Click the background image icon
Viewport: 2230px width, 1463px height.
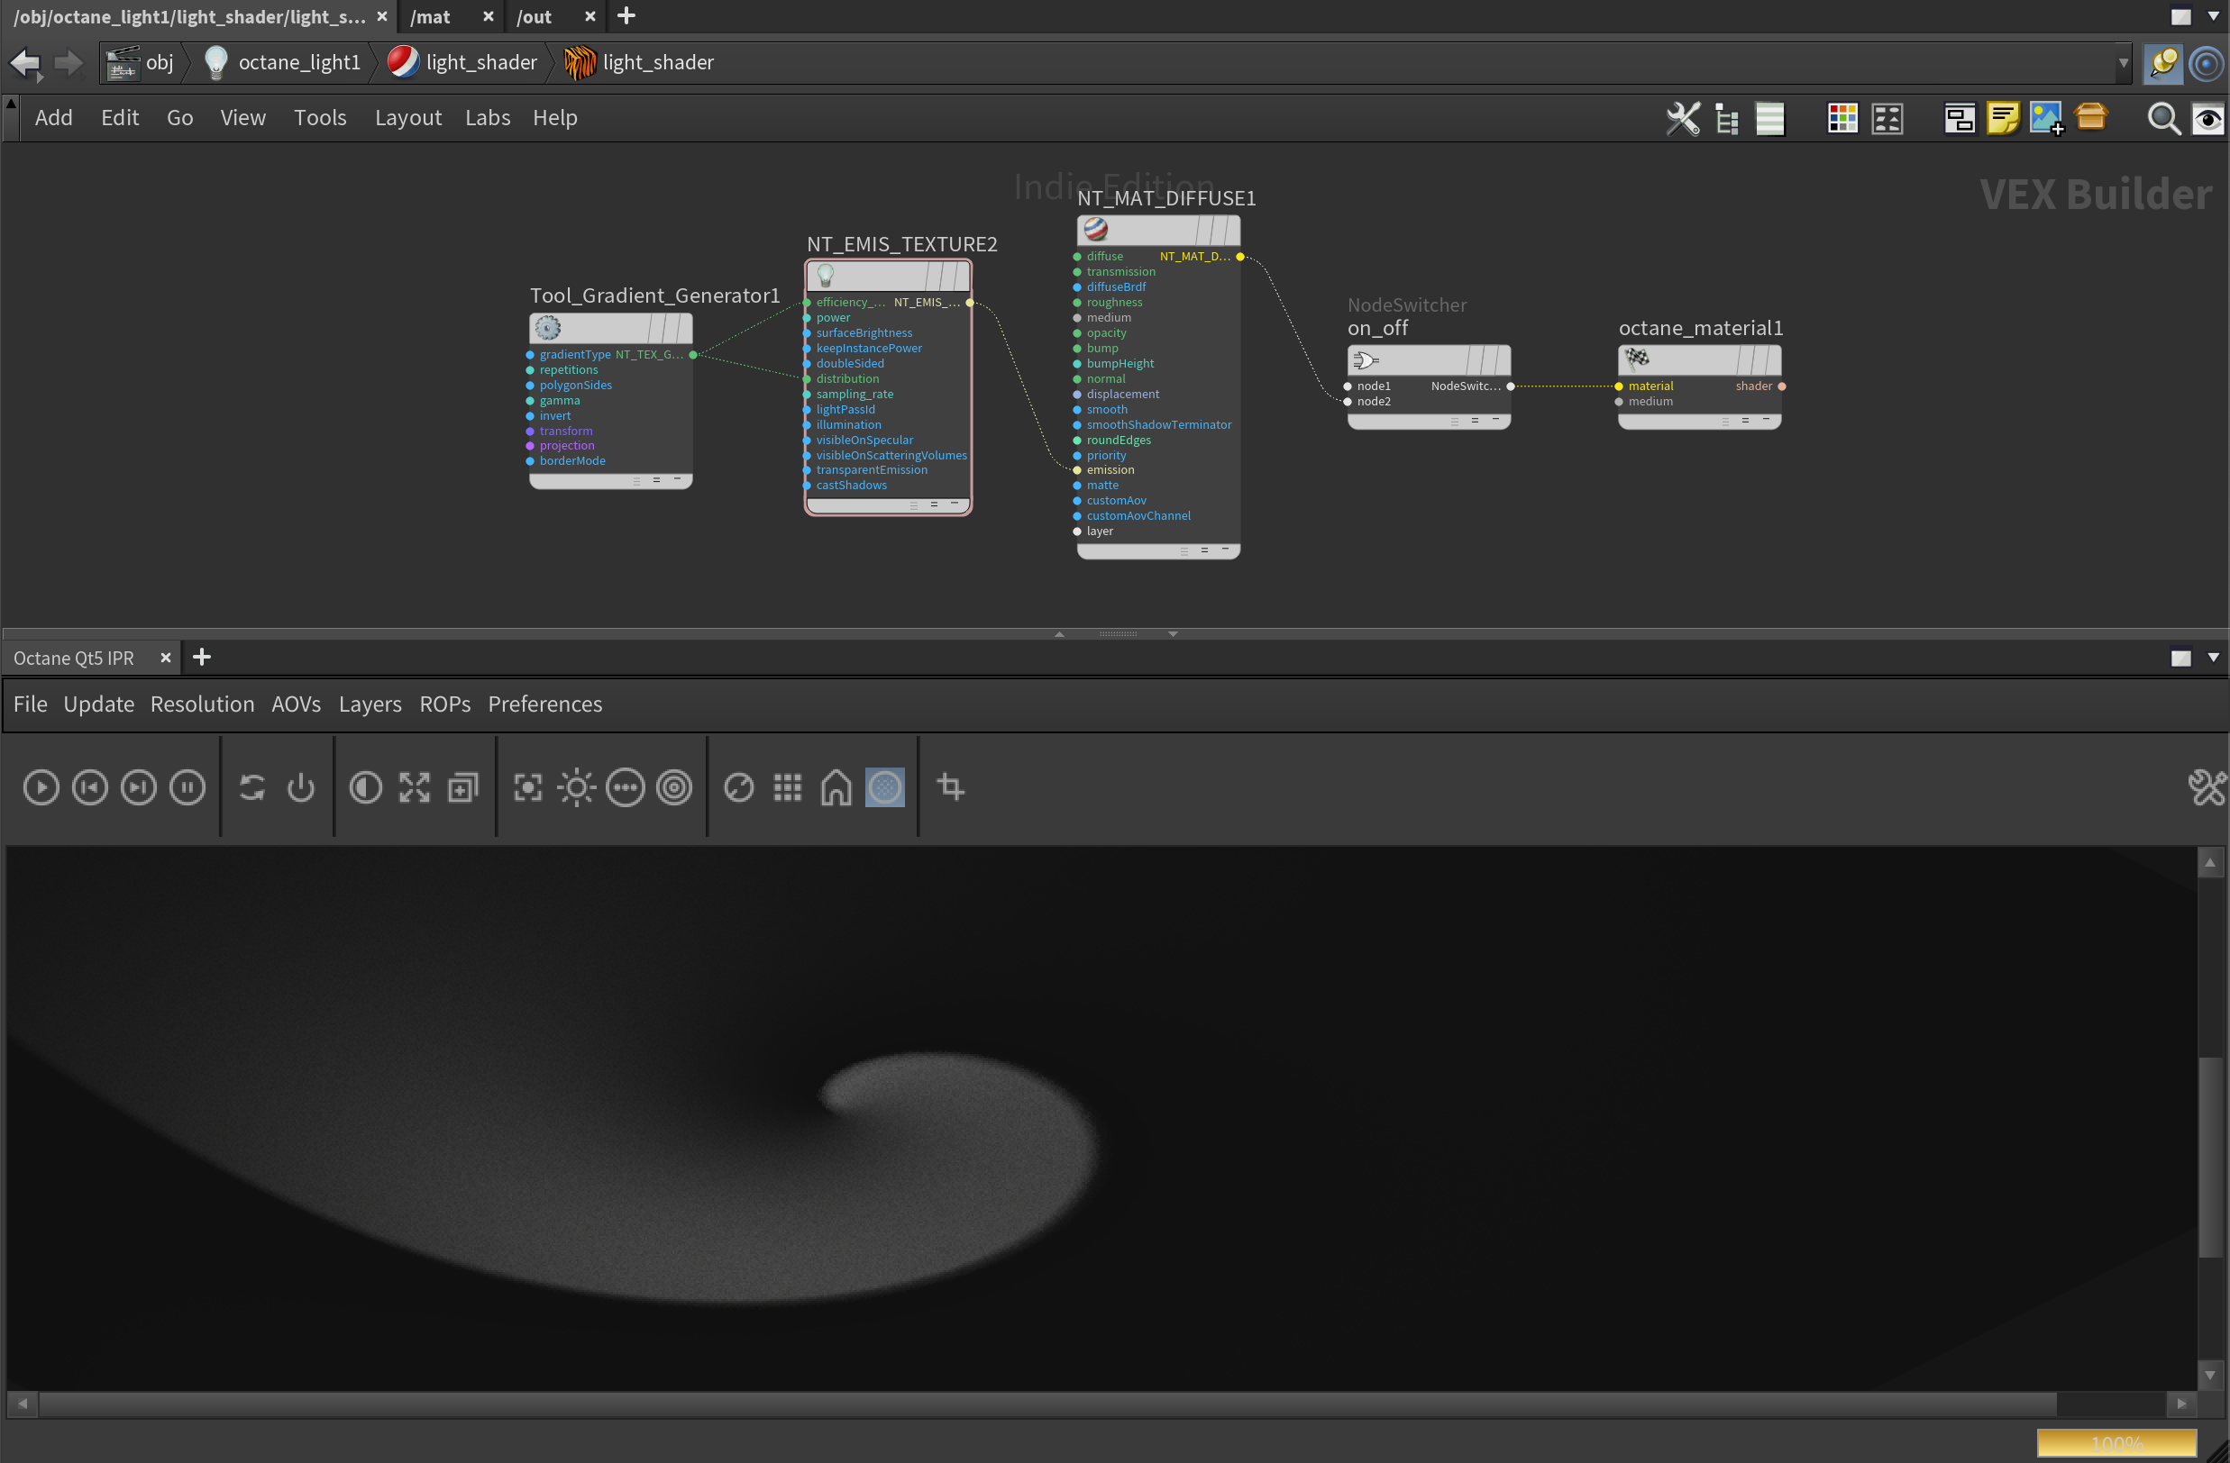[x=2045, y=119]
